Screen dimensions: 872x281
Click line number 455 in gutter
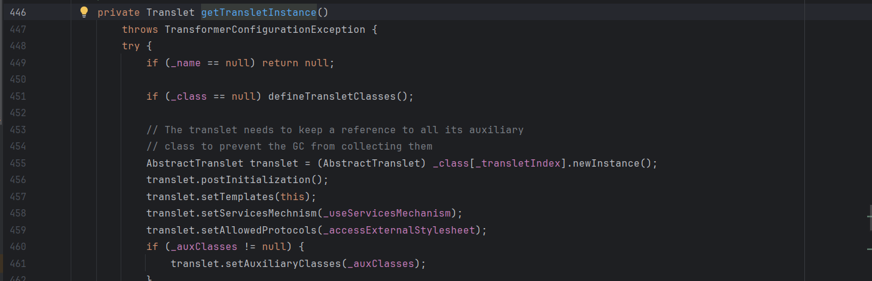[18, 164]
